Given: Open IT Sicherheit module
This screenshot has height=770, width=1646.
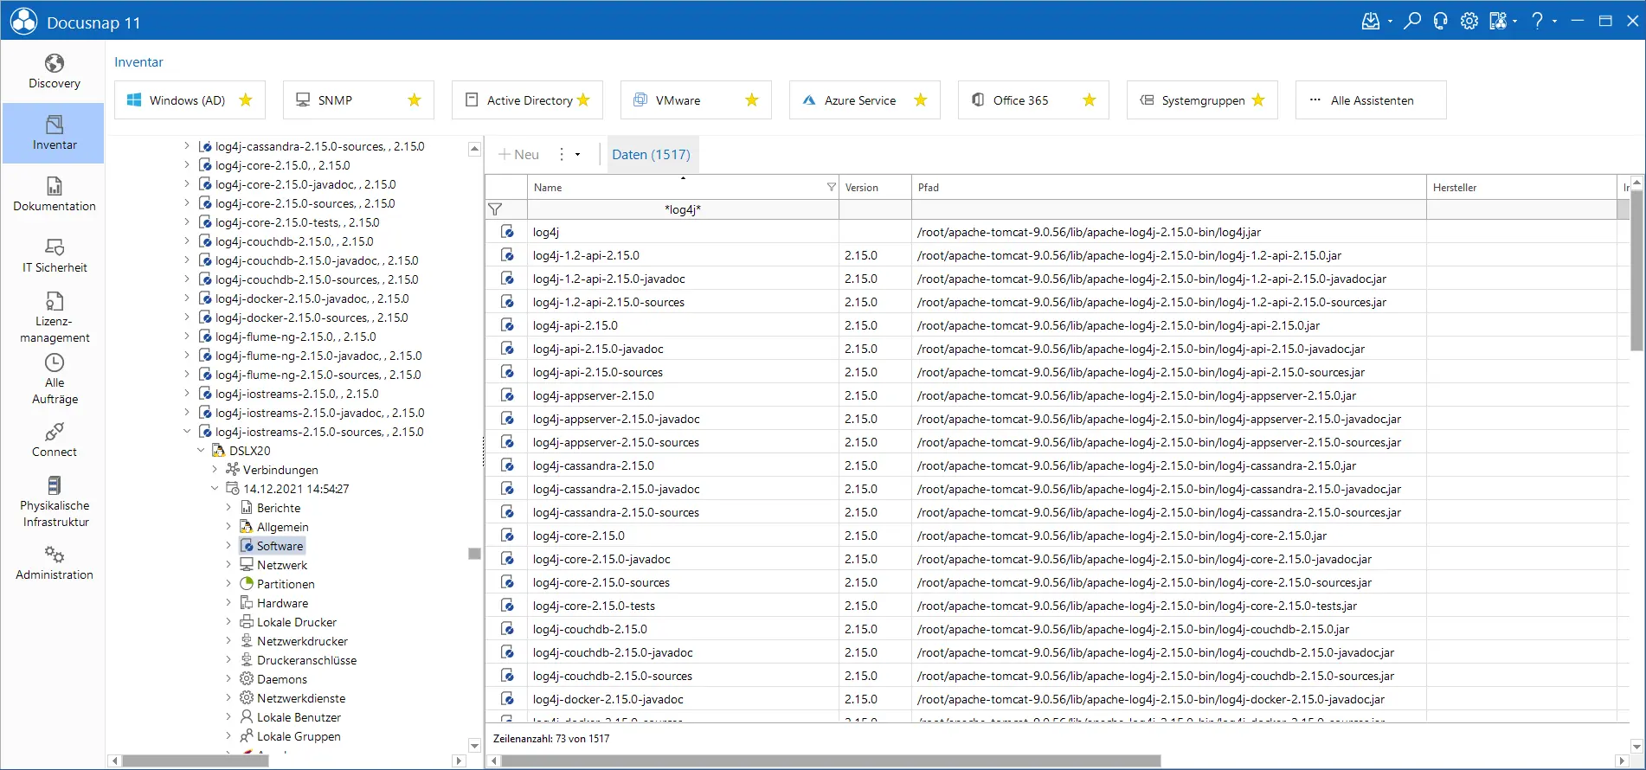Looking at the screenshot, I should pyautogui.click(x=54, y=256).
